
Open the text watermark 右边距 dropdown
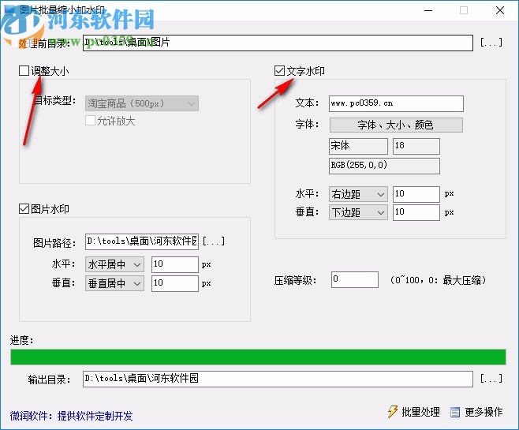tap(358, 194)
